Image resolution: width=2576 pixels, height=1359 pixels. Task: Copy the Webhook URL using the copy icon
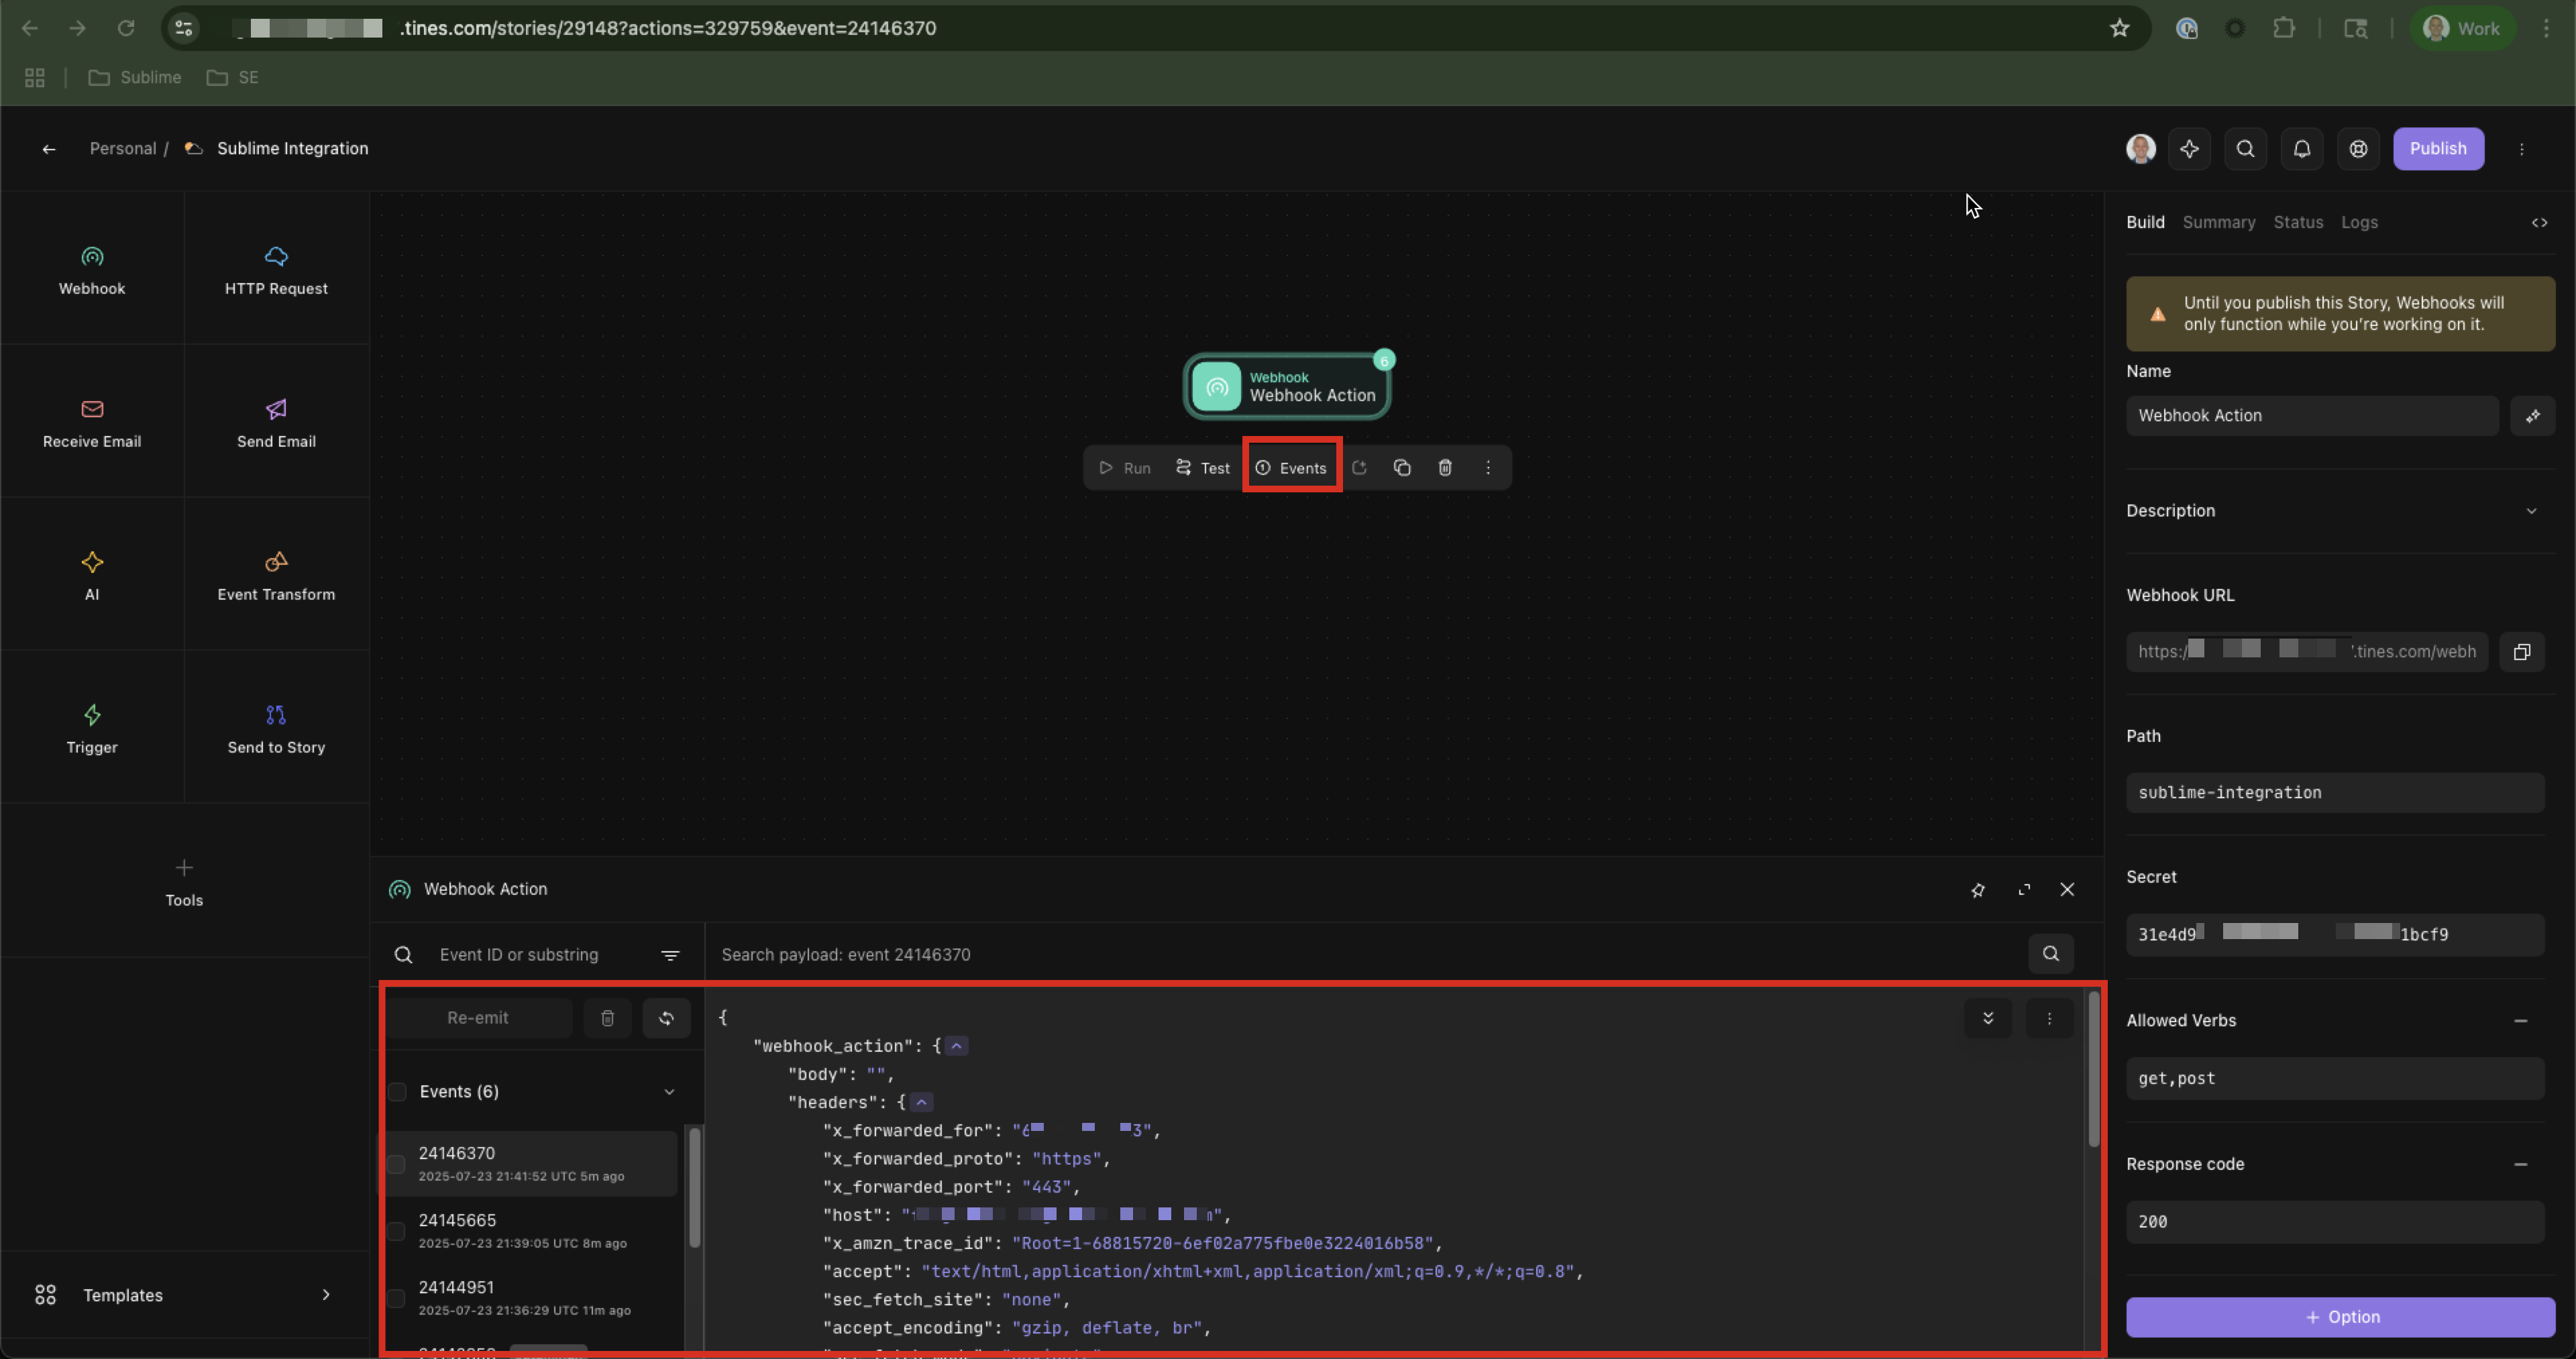click(2521, 652)
